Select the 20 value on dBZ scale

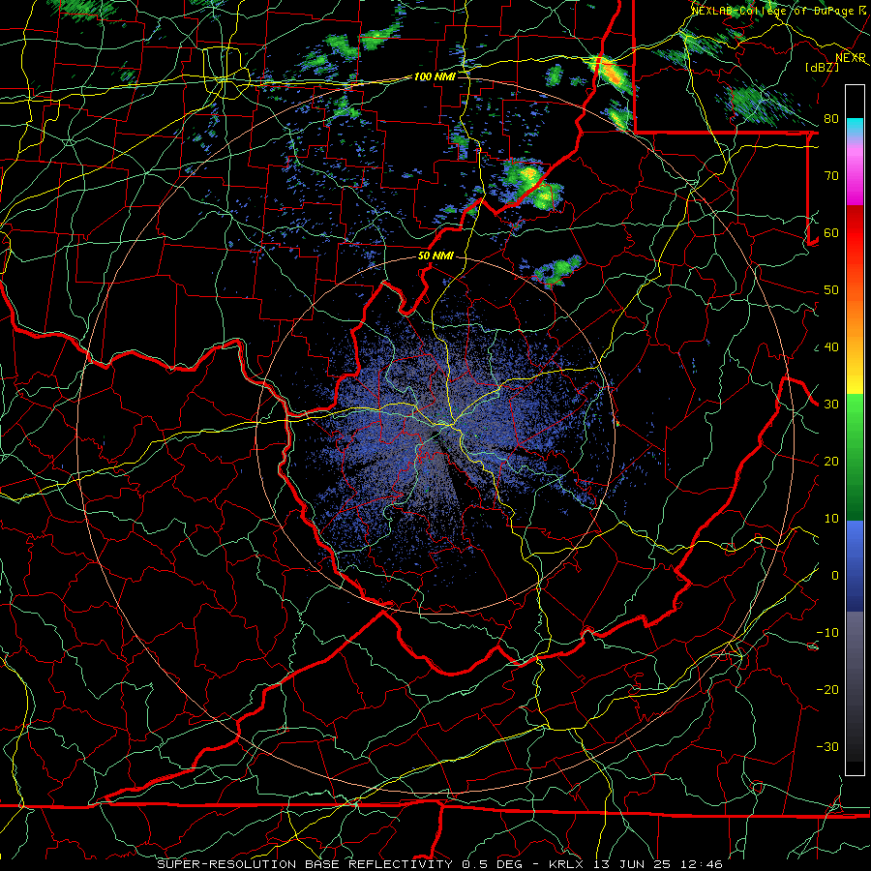pos(831,462)
